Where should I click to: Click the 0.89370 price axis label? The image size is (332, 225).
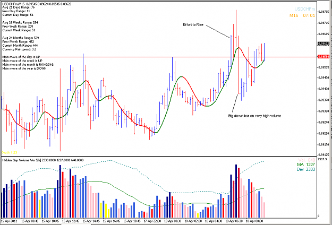324,100
